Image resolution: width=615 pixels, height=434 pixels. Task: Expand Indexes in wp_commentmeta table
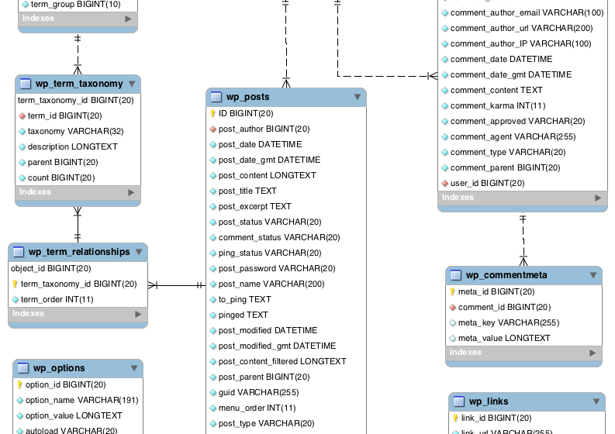tap(593, 353)
